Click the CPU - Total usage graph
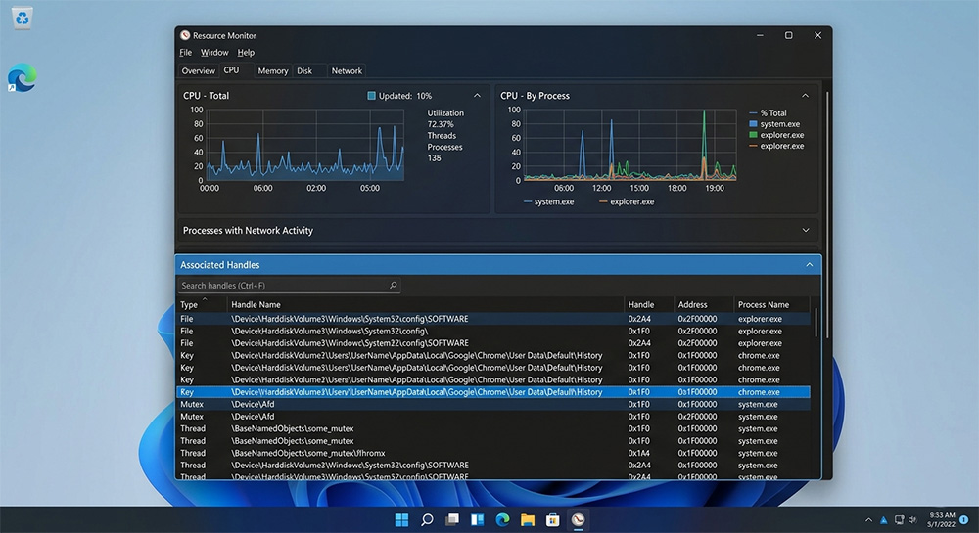Screen dimensions: 979x533 (305, 146)
